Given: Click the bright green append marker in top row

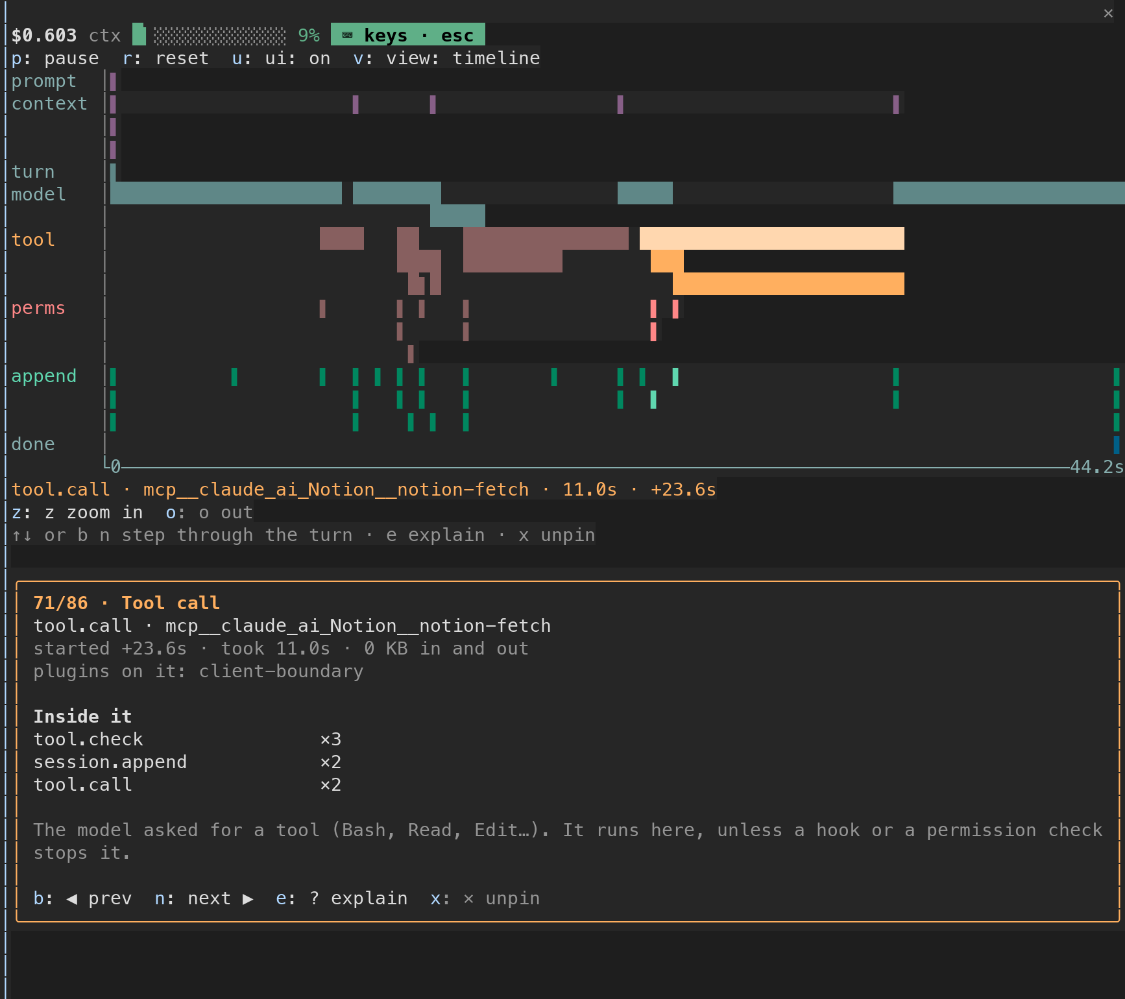Looking at the screenshot, I should (x=675, y=376).
